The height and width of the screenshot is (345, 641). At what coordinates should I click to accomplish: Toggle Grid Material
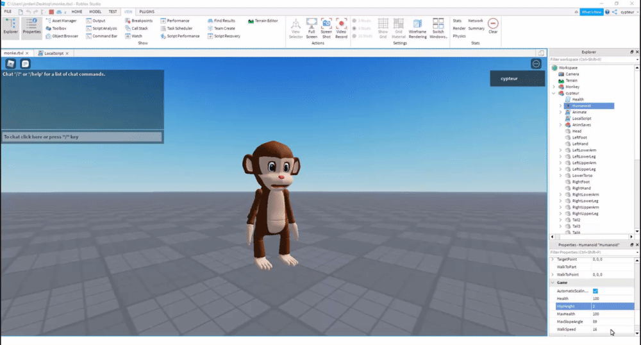tap(399, 28)
